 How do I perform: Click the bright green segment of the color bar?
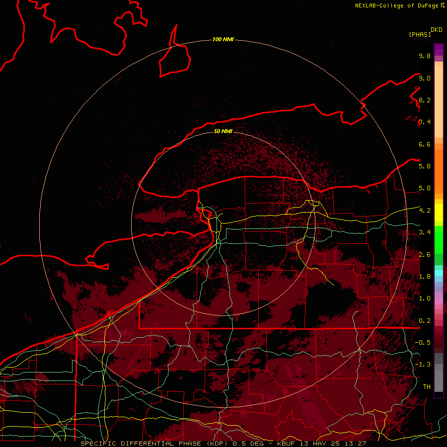coord(439,239)
